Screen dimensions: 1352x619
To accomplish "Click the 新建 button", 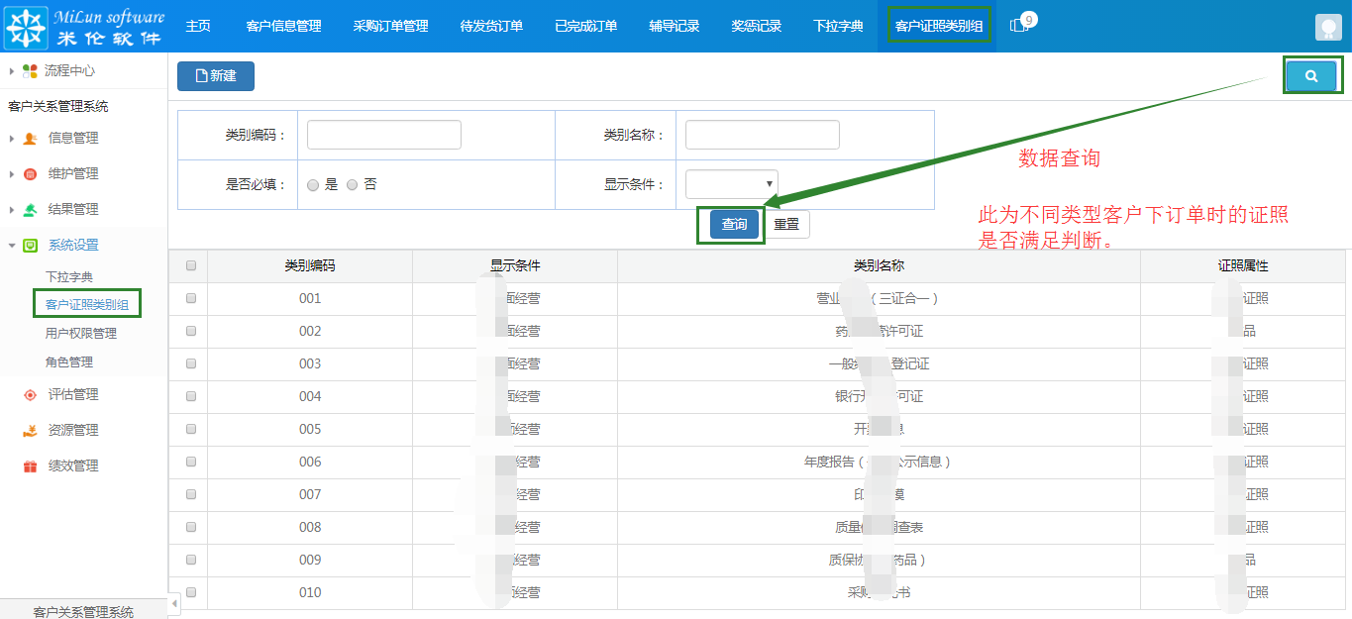I will pos(215,75).
